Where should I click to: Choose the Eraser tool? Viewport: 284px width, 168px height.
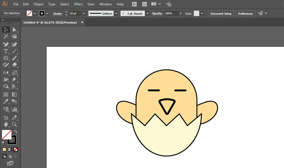pyautogui.click(x=14, y=65)
